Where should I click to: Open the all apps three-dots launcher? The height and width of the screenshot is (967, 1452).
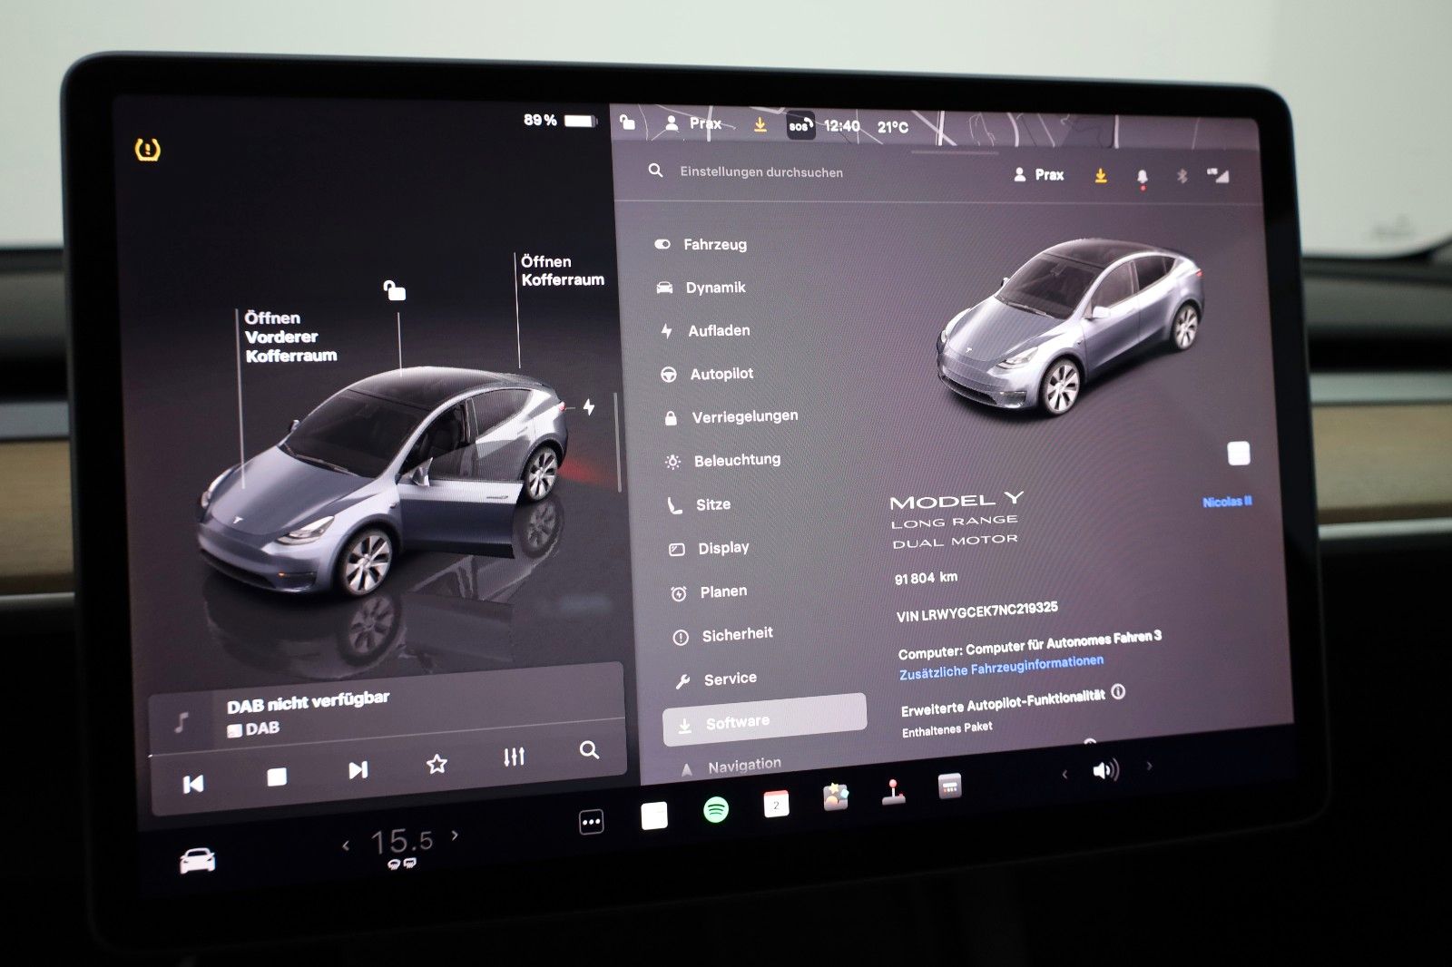(591, 822)
